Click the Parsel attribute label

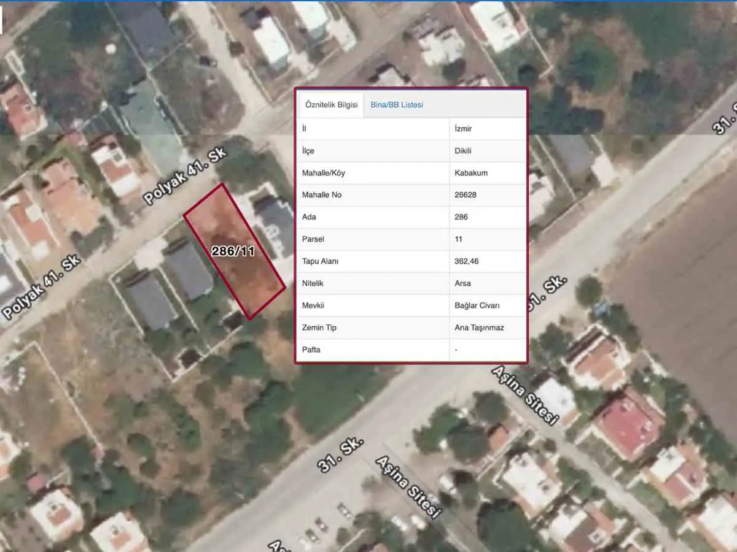coord(313,239)
